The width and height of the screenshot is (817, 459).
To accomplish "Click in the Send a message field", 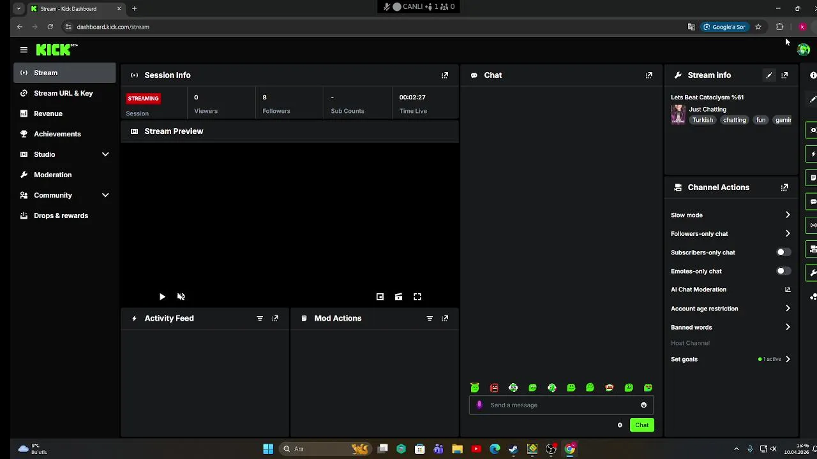I will pos(562,405).
